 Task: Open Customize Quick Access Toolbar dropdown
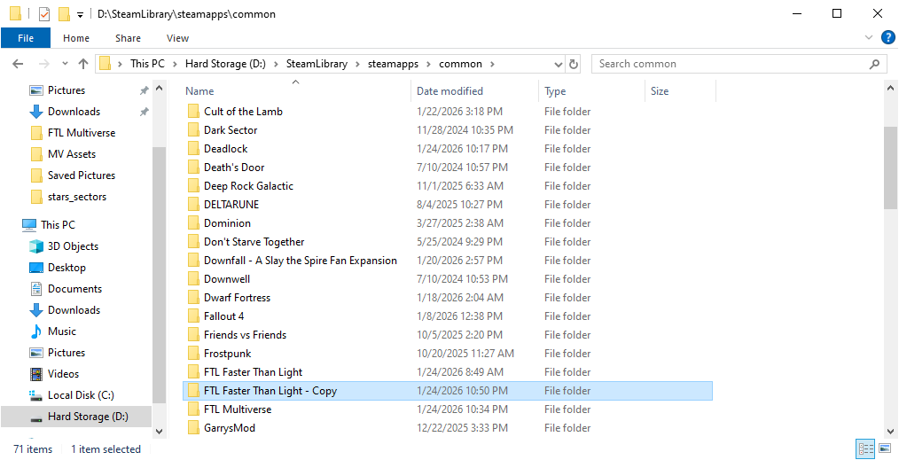pos(81,14)
